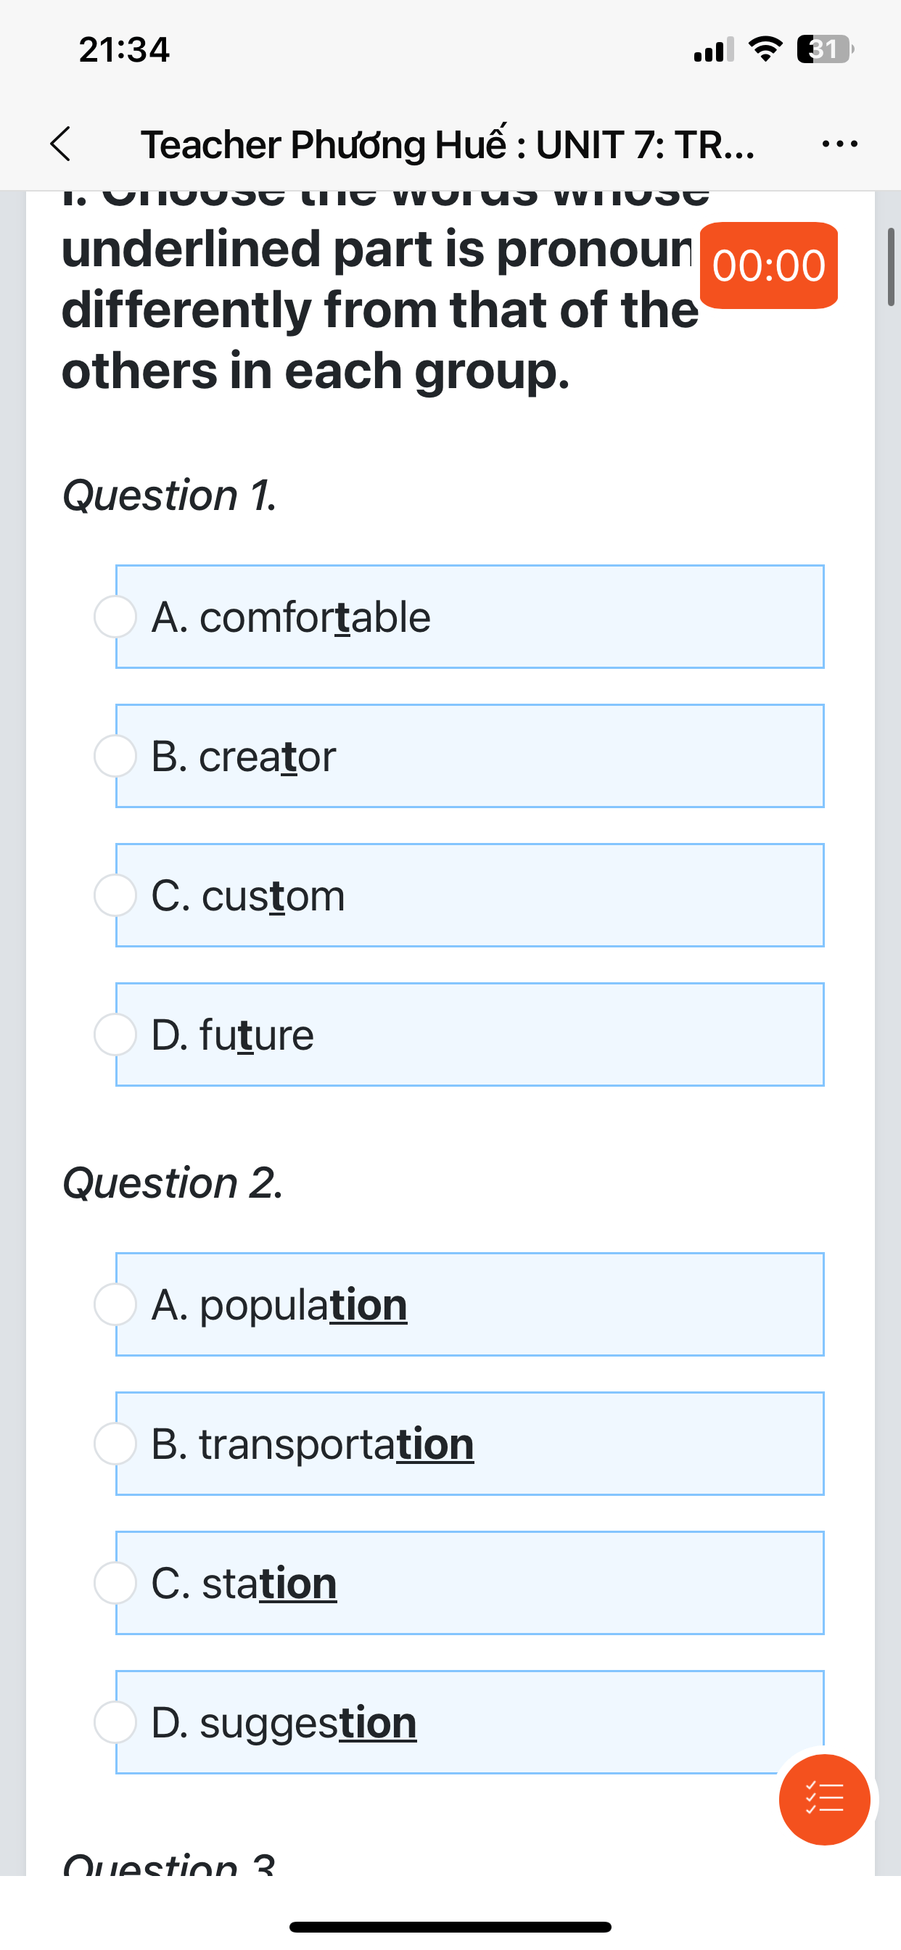901x1950 pixels.
Task: Choose radio button for D. future
Action: click(115, 1034)
